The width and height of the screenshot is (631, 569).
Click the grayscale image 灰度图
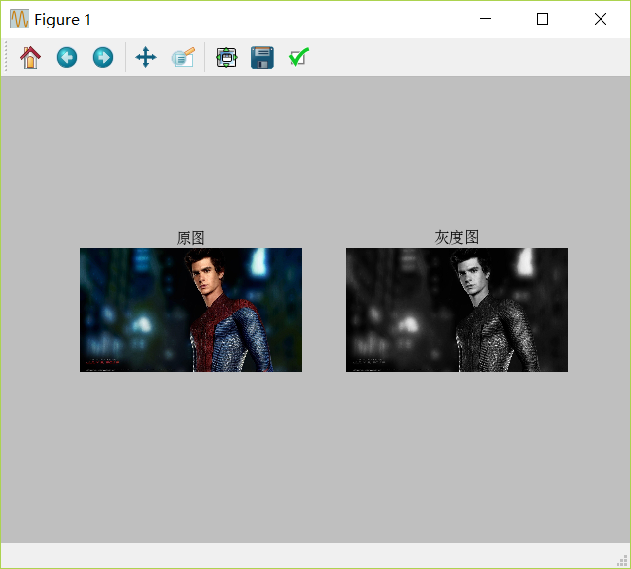(457, 310)
